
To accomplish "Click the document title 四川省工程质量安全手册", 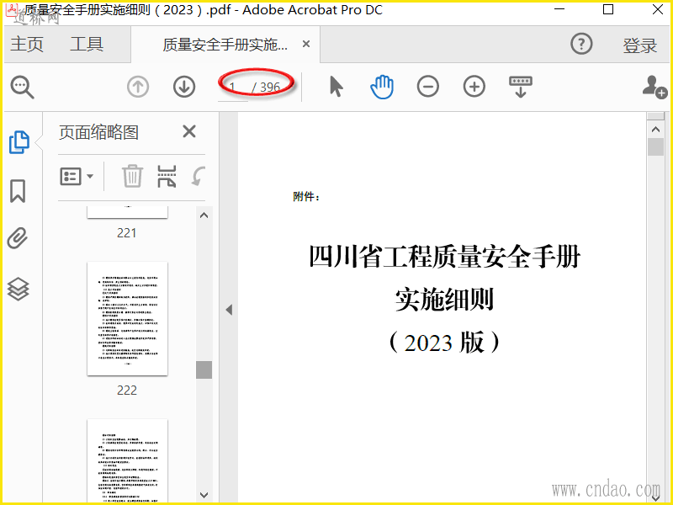I will (445, 257).
